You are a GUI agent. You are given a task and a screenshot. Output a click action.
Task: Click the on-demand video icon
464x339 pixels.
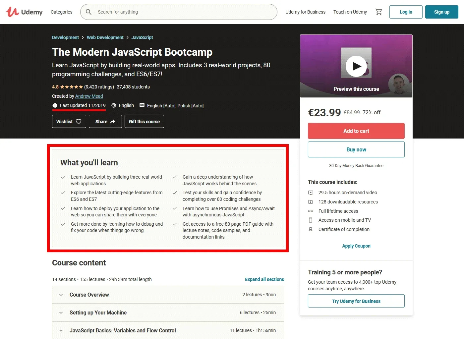coord(311,193)
